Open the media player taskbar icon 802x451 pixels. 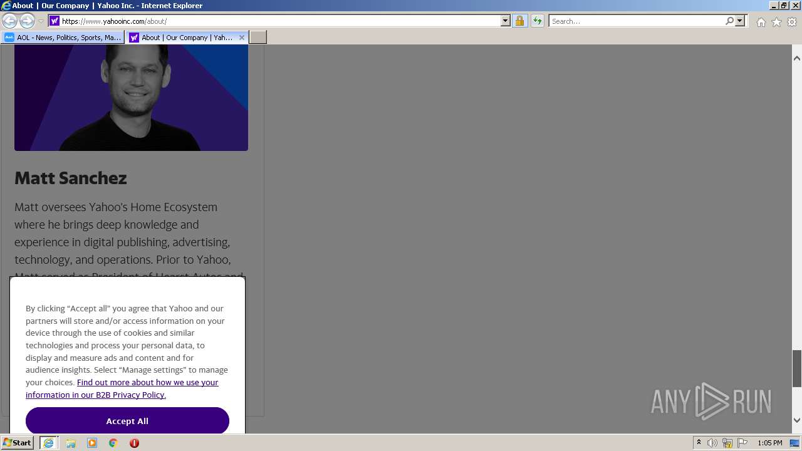pos(92,443)
